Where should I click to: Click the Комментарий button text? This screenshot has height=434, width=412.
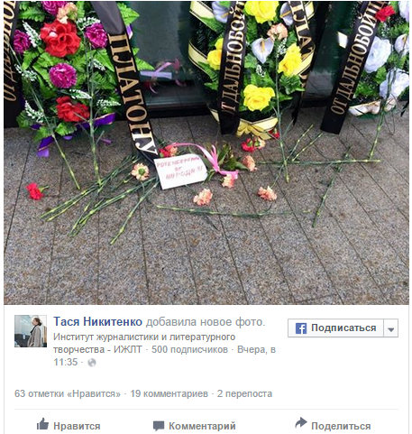tap(202, 426)
